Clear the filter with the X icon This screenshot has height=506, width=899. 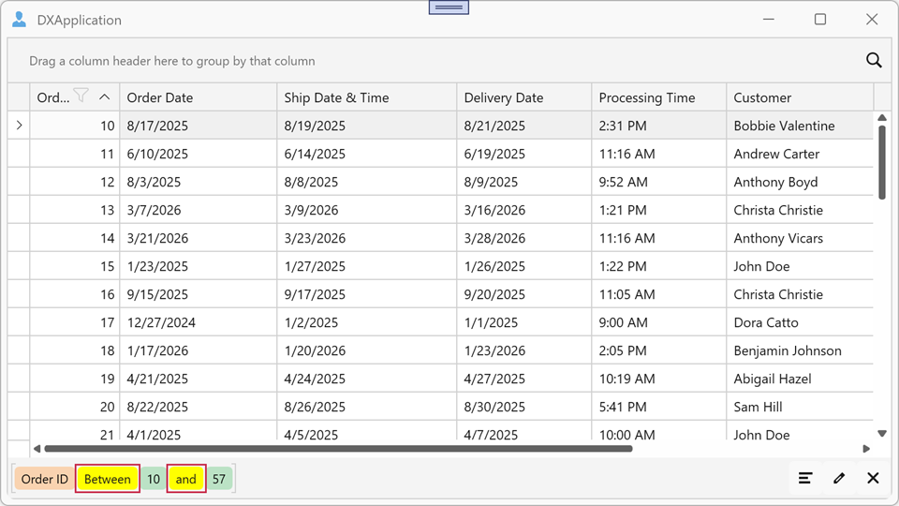[x=873, y=478]
